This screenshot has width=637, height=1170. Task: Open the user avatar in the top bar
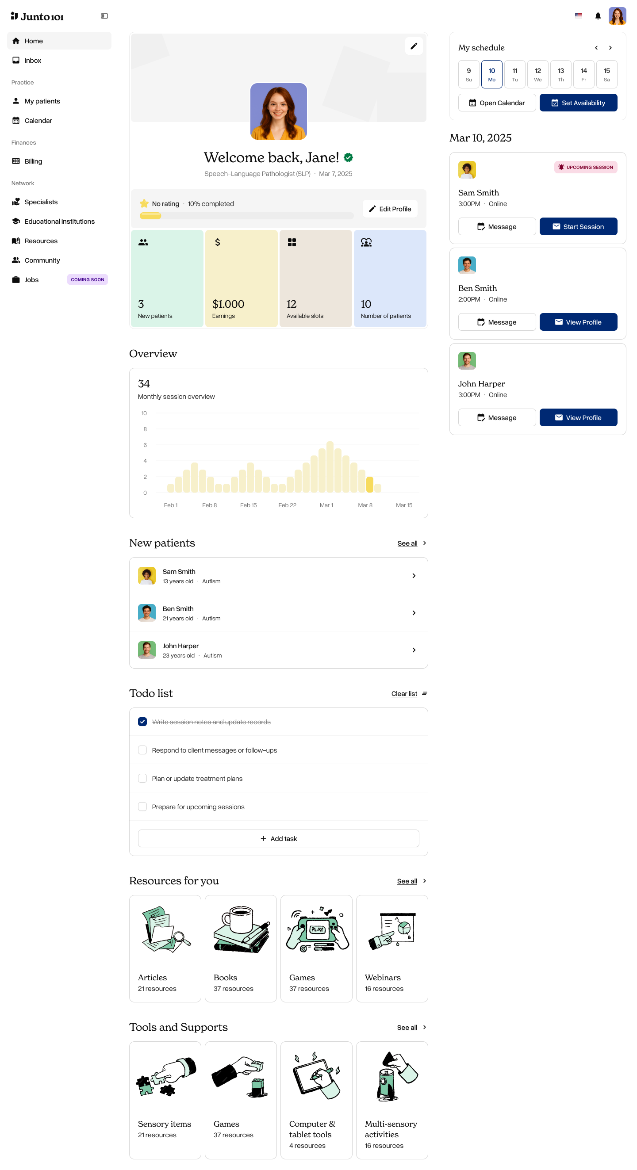pyautogui.click(x=617, y=16)
